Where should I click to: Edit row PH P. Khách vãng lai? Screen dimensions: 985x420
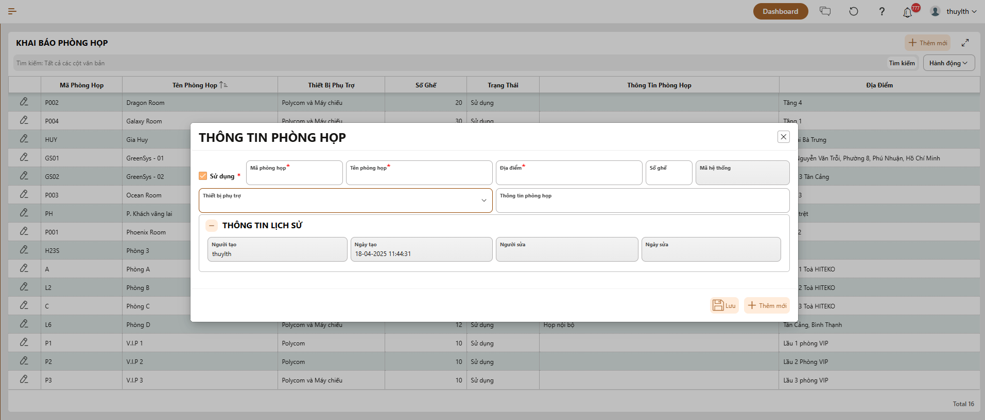coord(24,213)
